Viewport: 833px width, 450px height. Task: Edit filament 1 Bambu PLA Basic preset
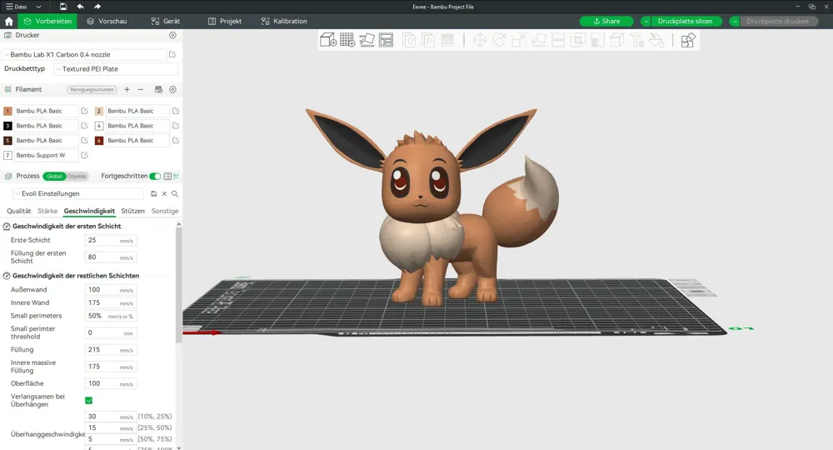pyautogui.click(x=84, y=111)
